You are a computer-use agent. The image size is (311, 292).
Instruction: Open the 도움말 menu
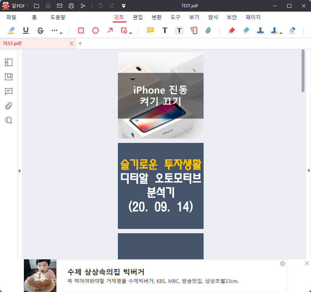coord(58,17)
